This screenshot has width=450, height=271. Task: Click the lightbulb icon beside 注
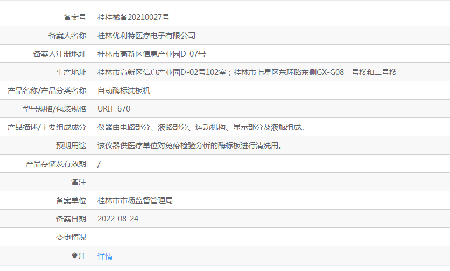tap(74, 256)
